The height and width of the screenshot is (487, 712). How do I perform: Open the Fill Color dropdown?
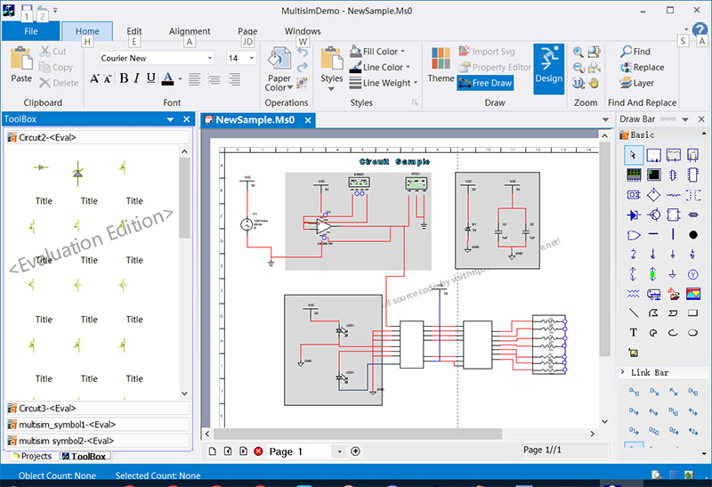coord(403,52)
